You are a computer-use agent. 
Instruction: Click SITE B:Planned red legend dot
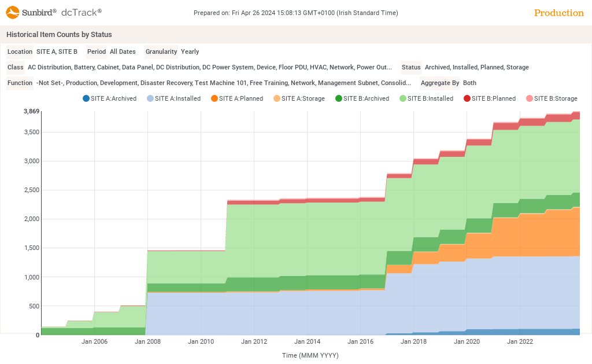pos(467,98)
